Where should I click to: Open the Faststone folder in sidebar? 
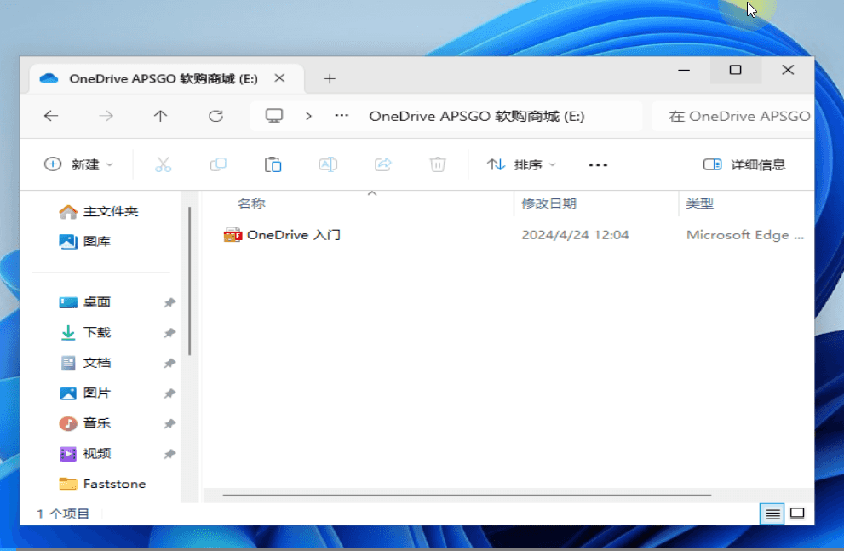(x=102, y=484)
